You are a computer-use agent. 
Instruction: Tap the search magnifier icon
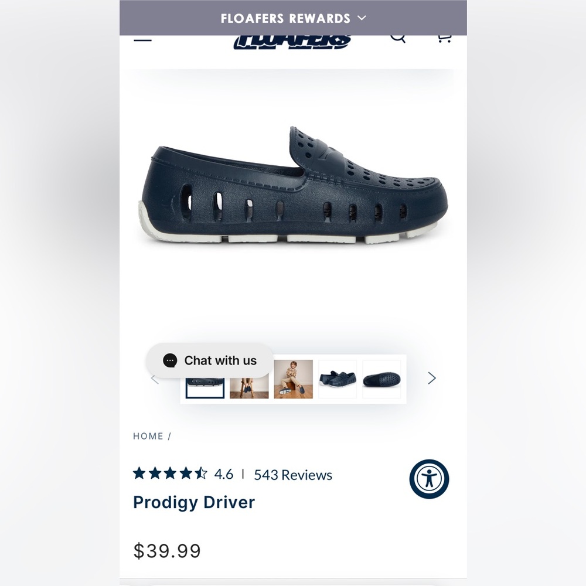click(398, 39)
